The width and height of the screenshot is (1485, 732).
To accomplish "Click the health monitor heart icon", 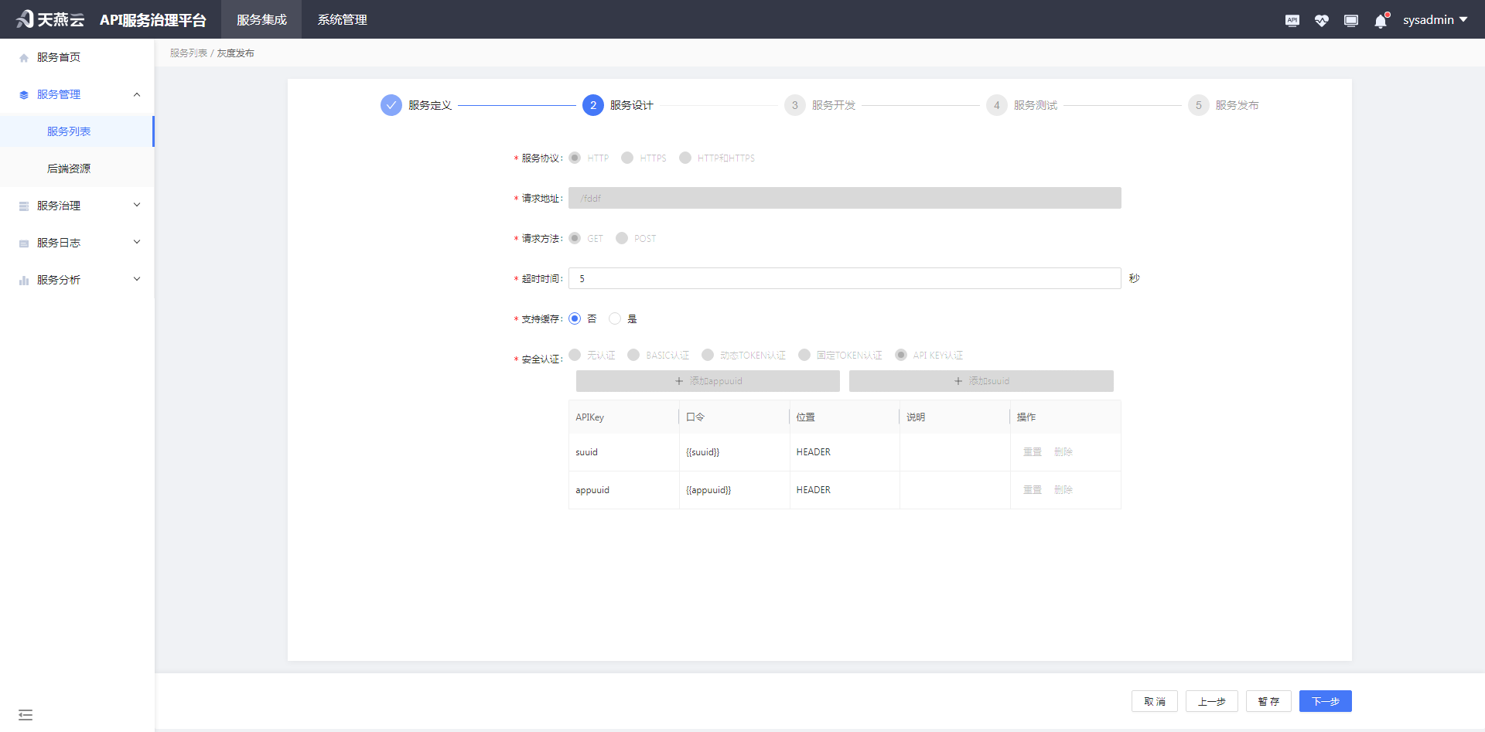I will coord(1321,20).
